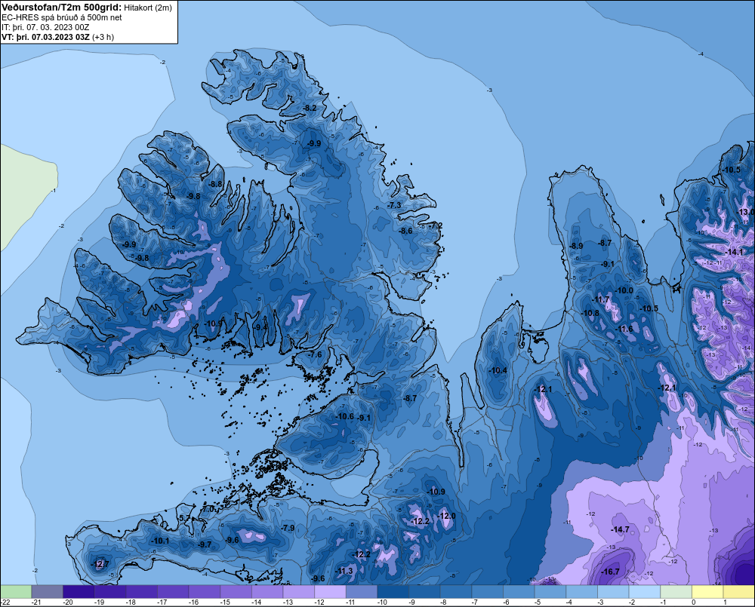This screenshot has width=755, height=607.
Task: Pick the -14 legend color swatch
Action: [267, 591]
